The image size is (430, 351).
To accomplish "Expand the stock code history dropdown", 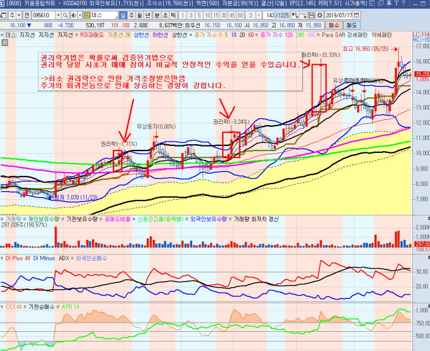I will tap(58, 15).
